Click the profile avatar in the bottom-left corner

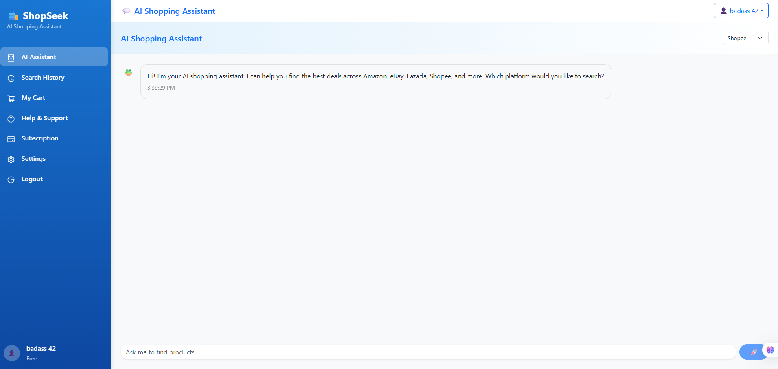pos(12,353)
